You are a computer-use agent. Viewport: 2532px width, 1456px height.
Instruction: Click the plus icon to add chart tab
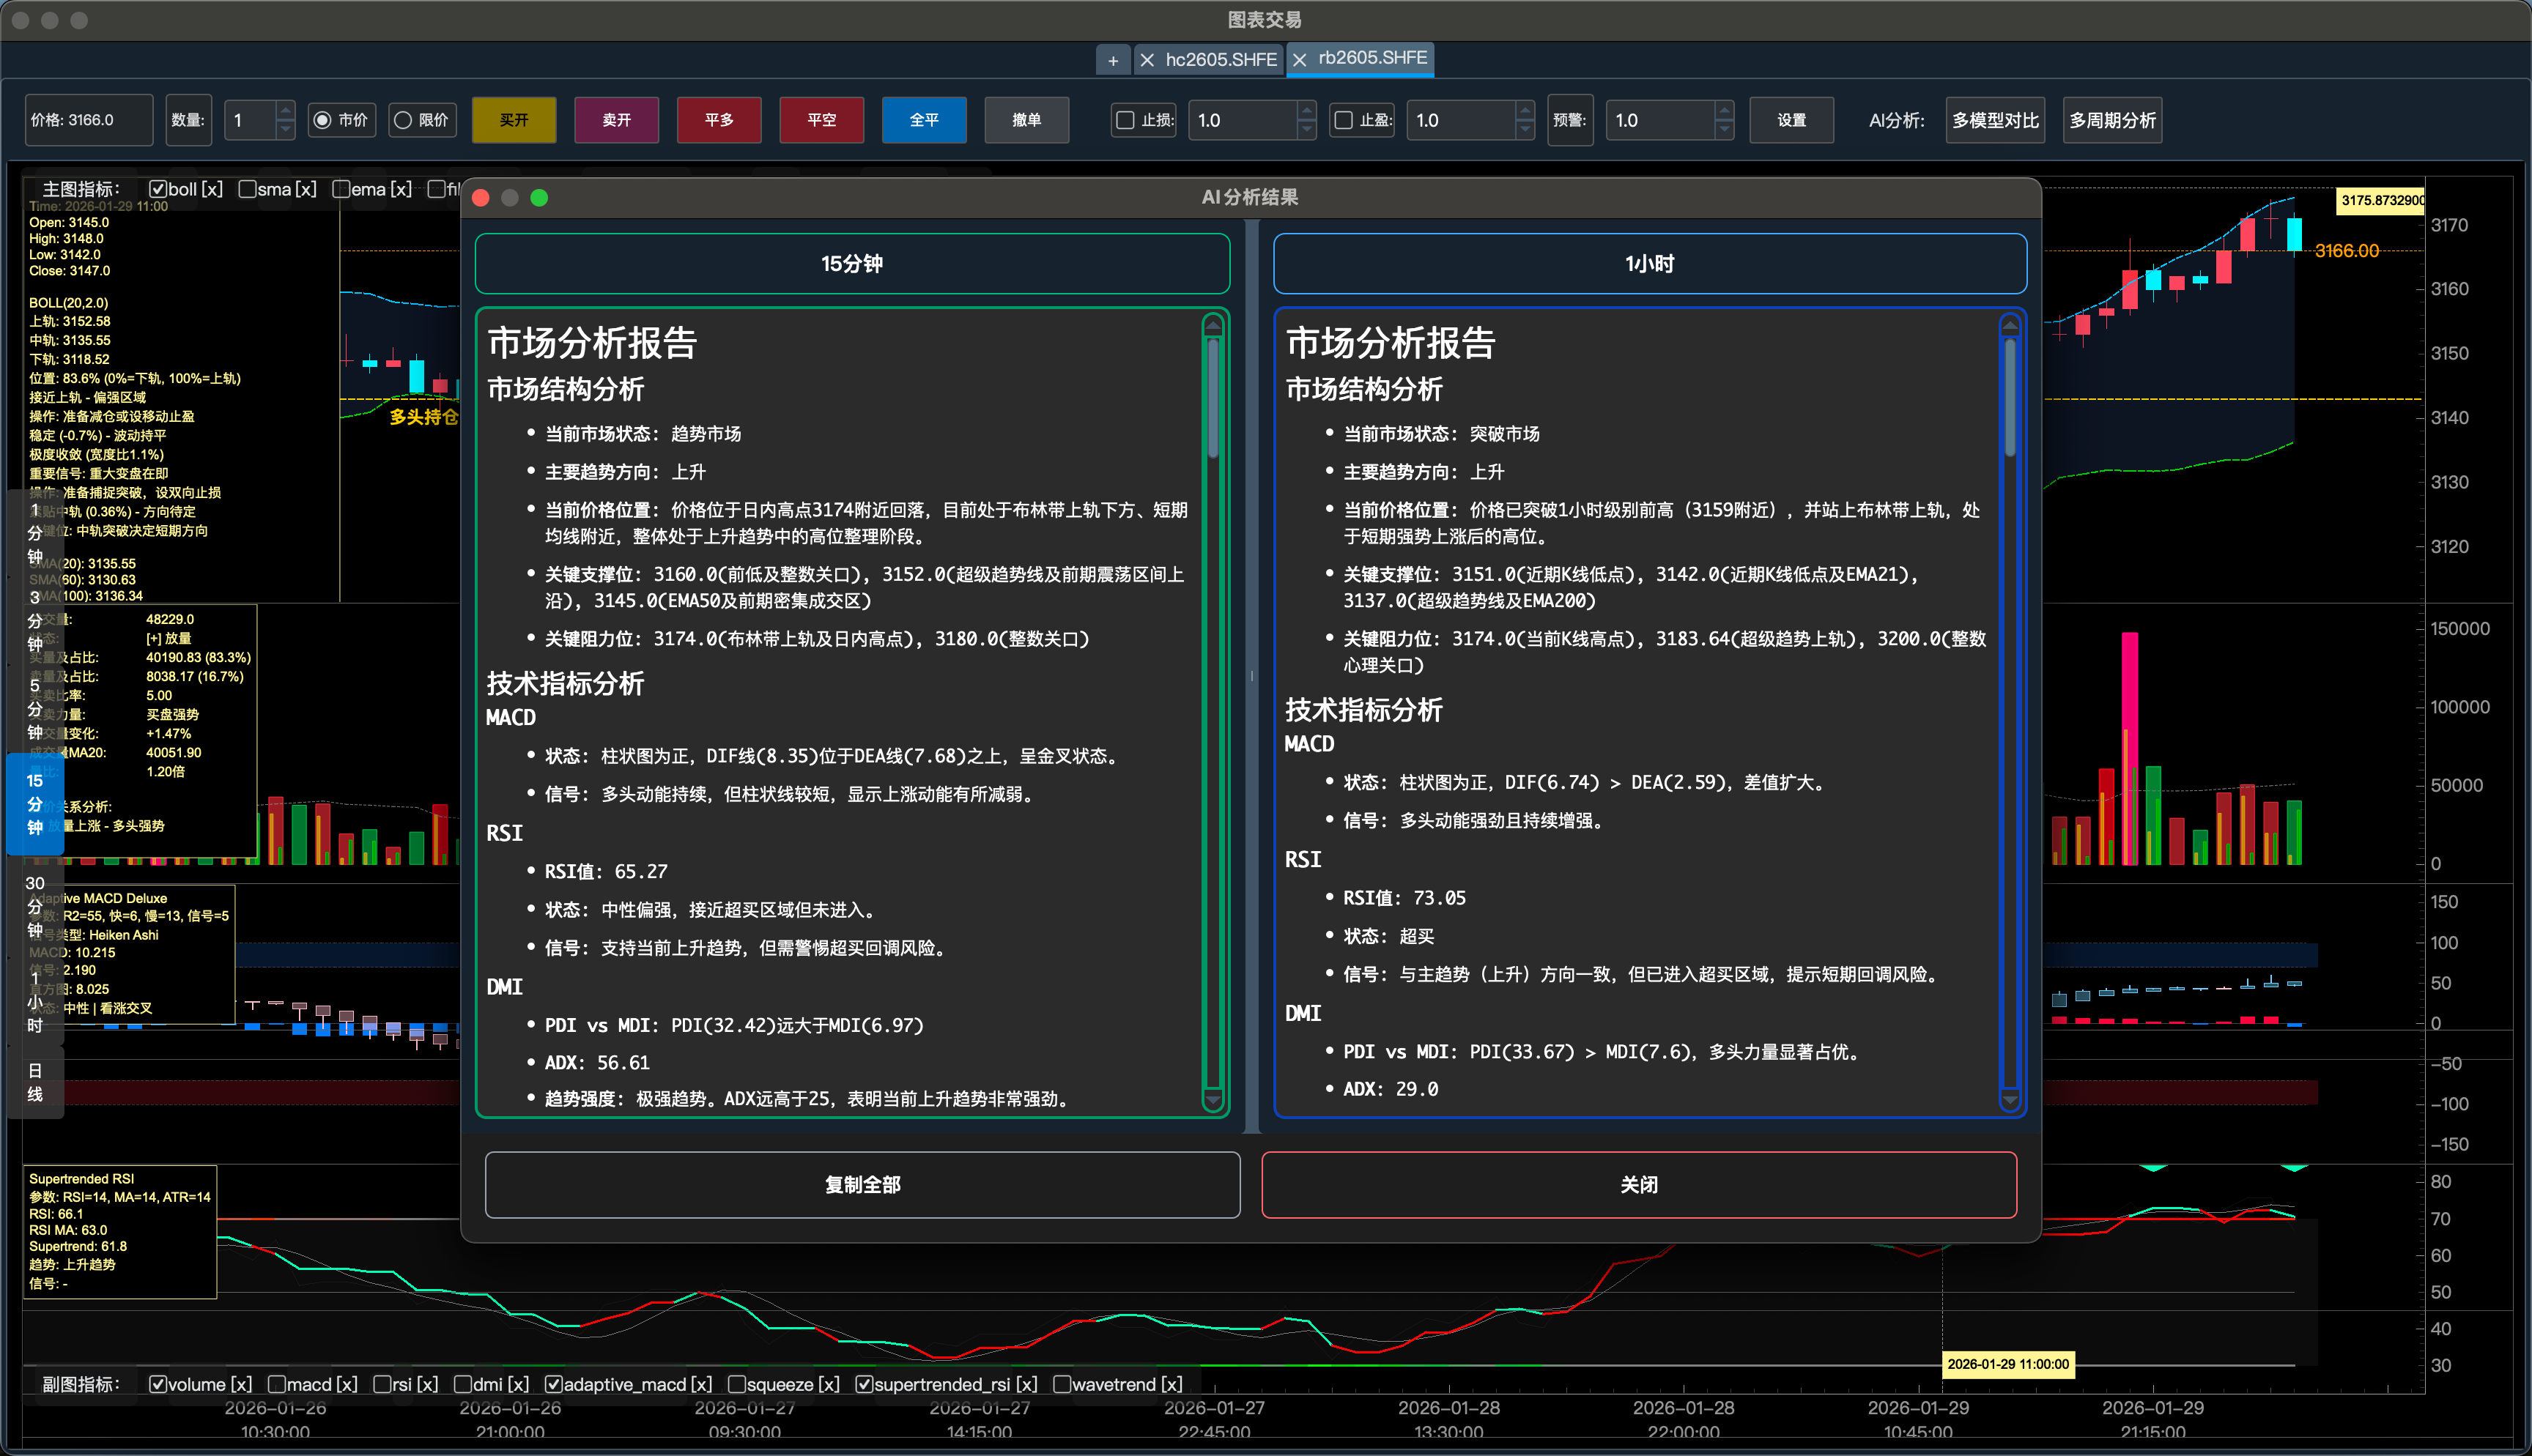[x=1112, y=61]
